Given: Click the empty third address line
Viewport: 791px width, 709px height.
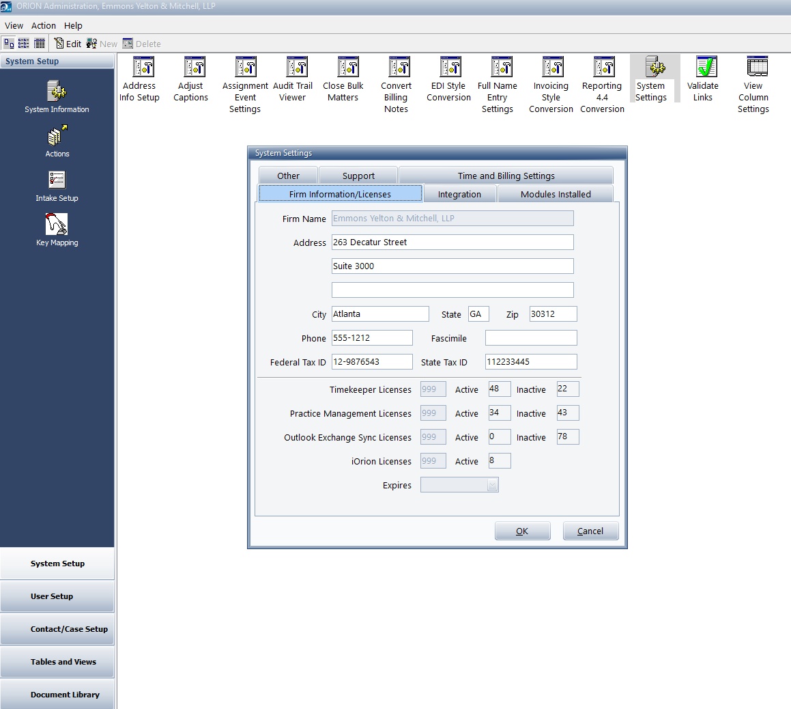Looking at the screenshot, I should [x=452, y=290].
